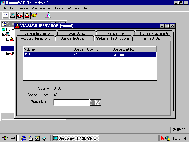This screenshot has height=142, width=189.
Task: Click the system tree view toolbar icon
Action: pos(6,15)
